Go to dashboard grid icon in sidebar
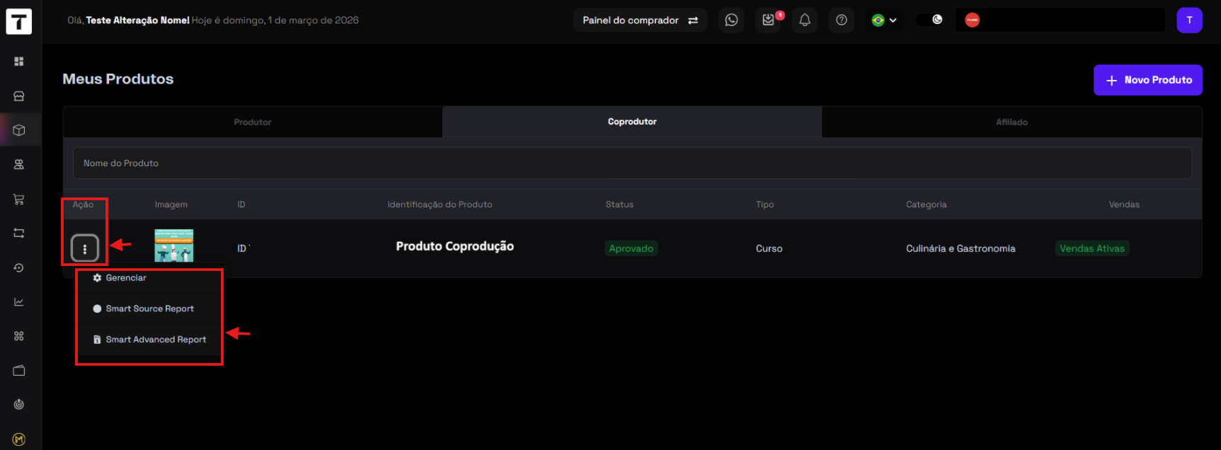The width and height of the screenshot is (1221, 450). pos(19,62)
